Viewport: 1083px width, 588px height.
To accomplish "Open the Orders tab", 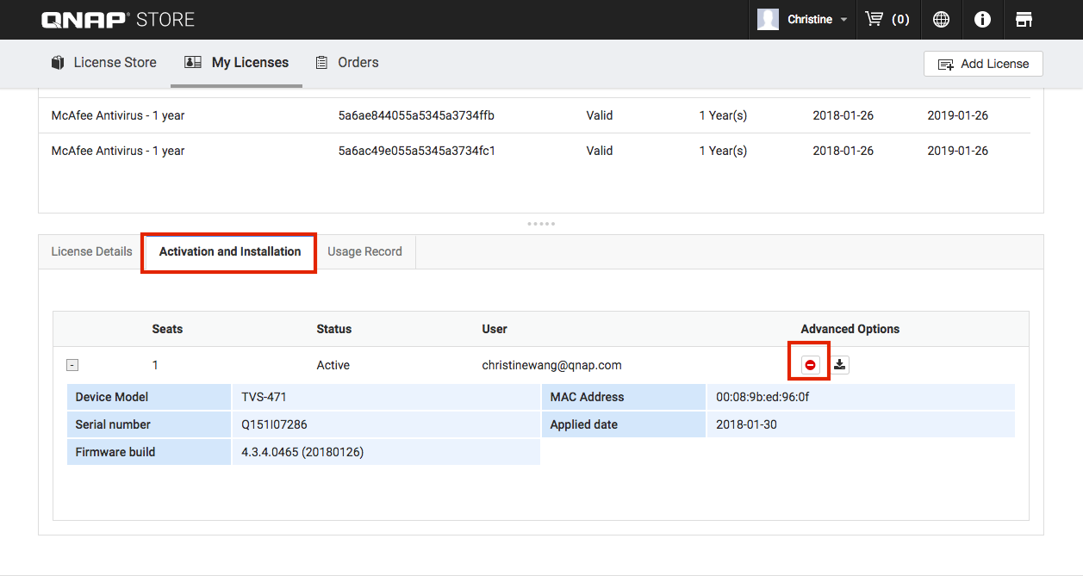I will click(347, 63).
